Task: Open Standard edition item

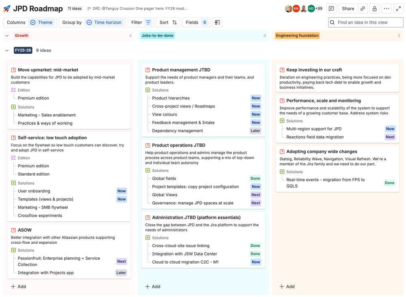Action: (x=34, y=175)
